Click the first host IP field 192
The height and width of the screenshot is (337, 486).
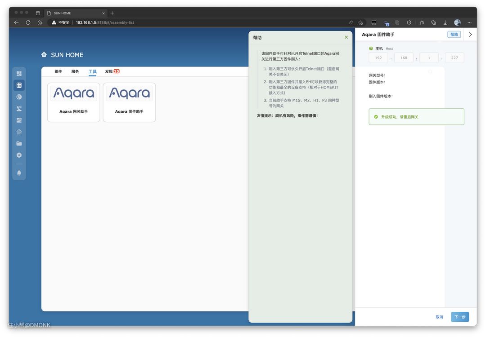point(378,58)
